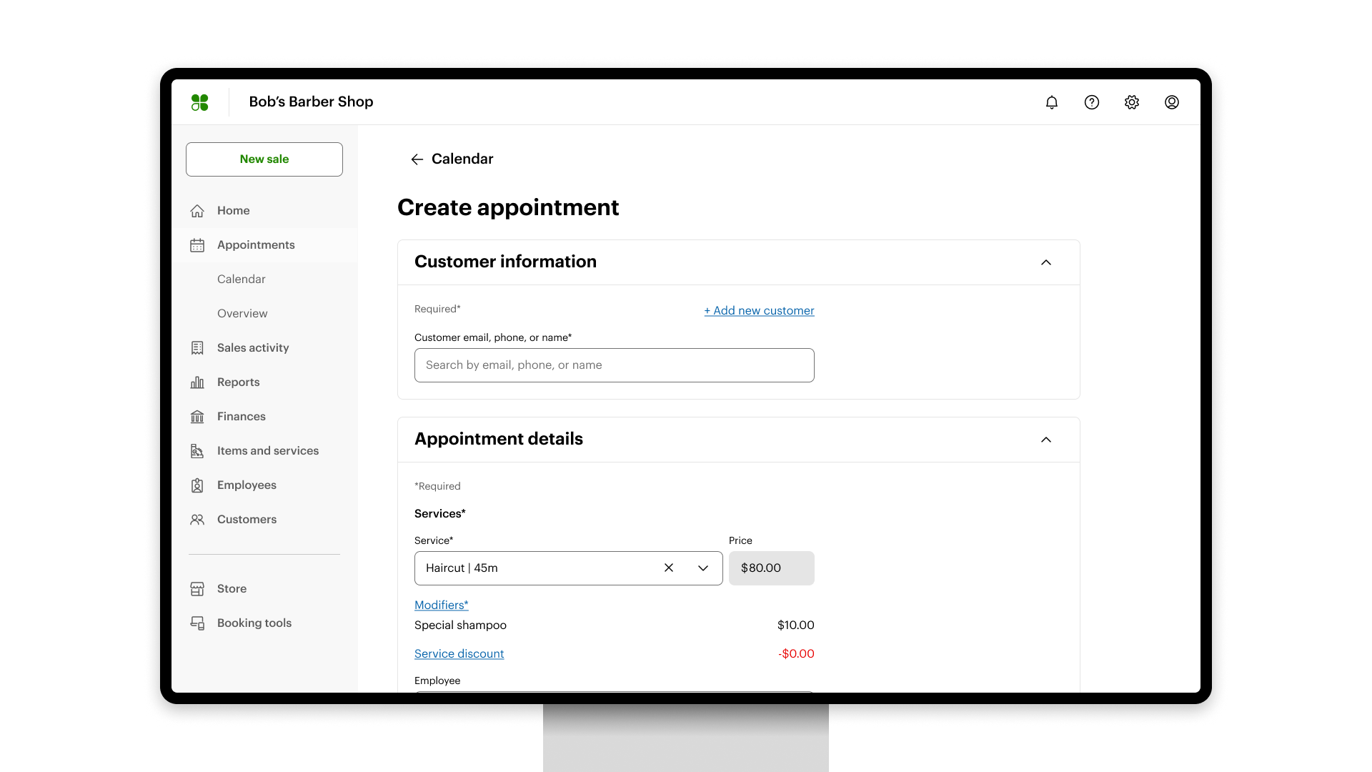Click the green clover logo
This screenshot has height=772, width=1372.
tap(200, 102)
